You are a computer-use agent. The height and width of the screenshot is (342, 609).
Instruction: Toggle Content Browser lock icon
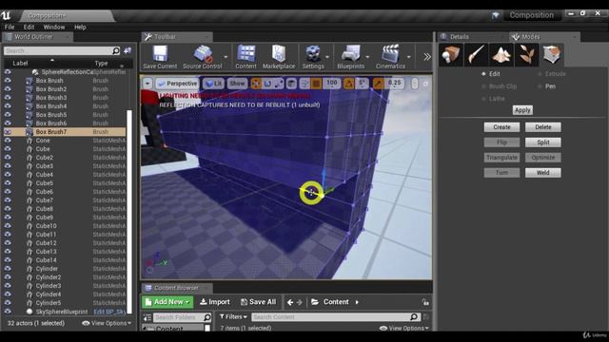pos(425,302)
